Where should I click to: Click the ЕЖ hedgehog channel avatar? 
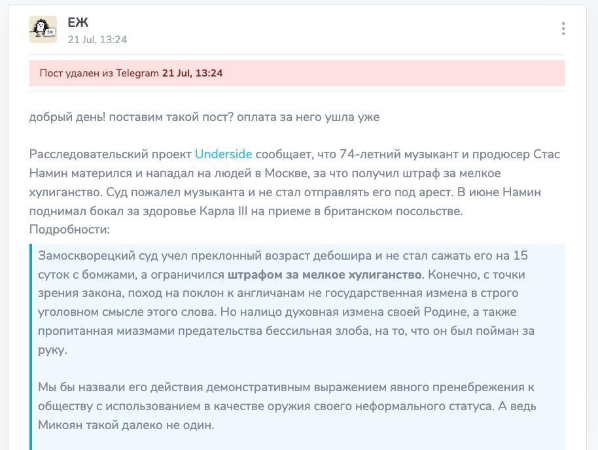coord(43,29)
